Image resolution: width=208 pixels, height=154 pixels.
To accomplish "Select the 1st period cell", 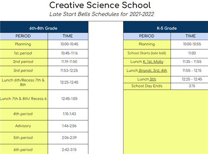I will point(24,54).
